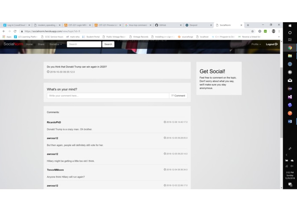Close the GitHub tab
The image size is (297, 211).
(181, 25)
